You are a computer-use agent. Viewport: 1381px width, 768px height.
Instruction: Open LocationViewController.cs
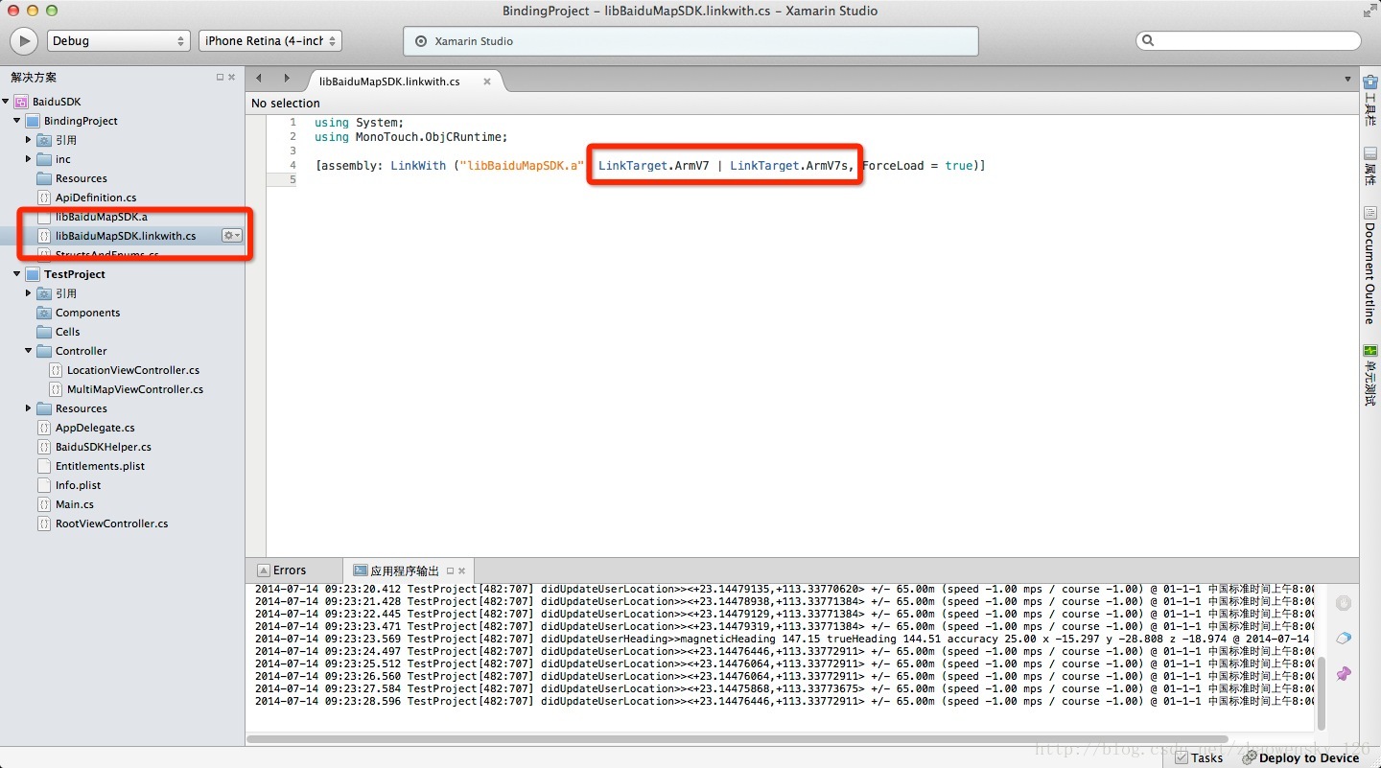tap(133, 370)
